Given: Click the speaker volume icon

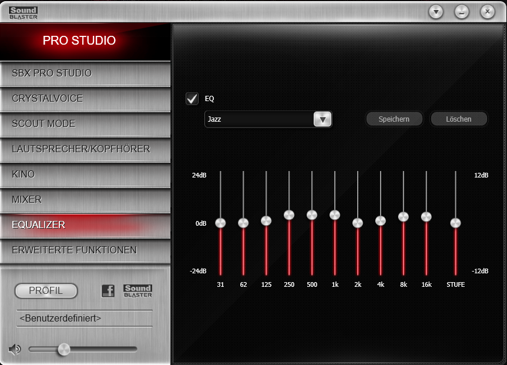Looking at the screenshot, I should (x=15, y=350).
